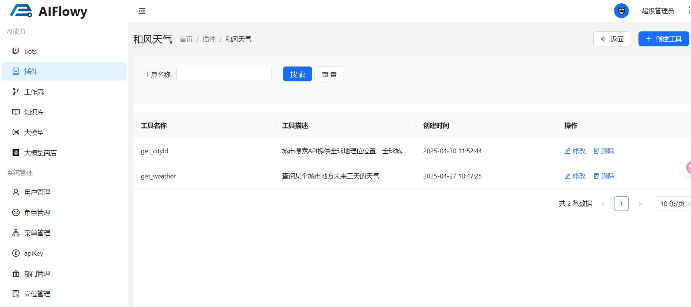Open the 岗位管理 menu item
691x307 pixels.
point(64,294)
